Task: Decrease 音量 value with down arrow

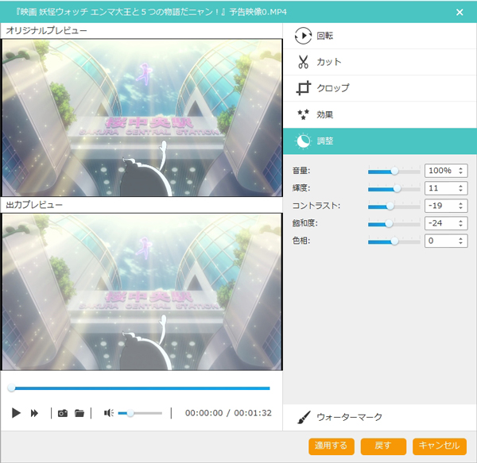Action: pyautogui.click(x=461, y=173)
